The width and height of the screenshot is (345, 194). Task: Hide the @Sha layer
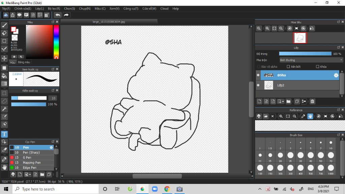point(258,75)
